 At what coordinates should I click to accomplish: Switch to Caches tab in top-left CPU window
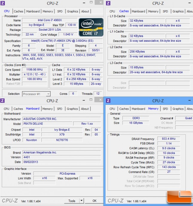[x=19, y=11]
